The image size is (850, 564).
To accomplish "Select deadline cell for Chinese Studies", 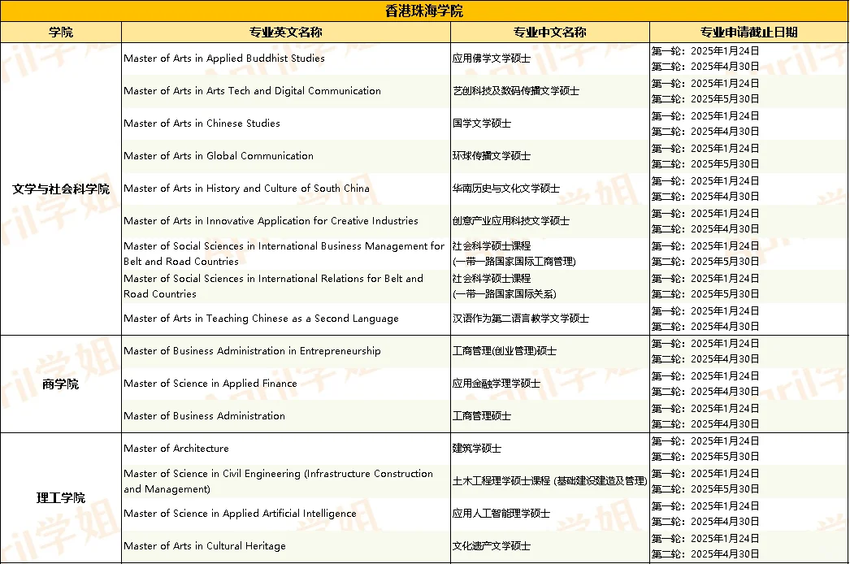I will click(748, 124).
